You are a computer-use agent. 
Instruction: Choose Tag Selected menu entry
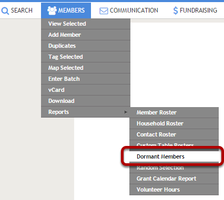[86, 57]
